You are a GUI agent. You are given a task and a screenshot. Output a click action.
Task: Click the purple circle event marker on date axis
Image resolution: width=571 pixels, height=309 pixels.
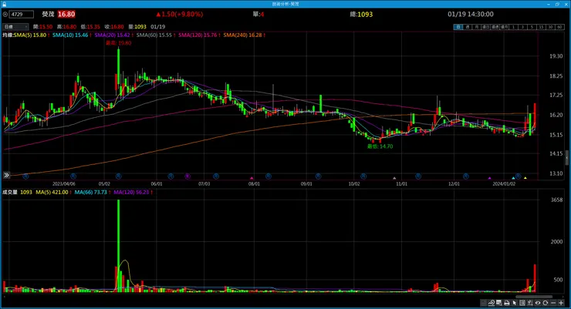pos(188,176)
